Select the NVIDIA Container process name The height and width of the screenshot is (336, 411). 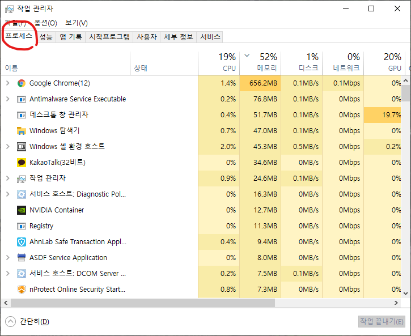(57, 210)
